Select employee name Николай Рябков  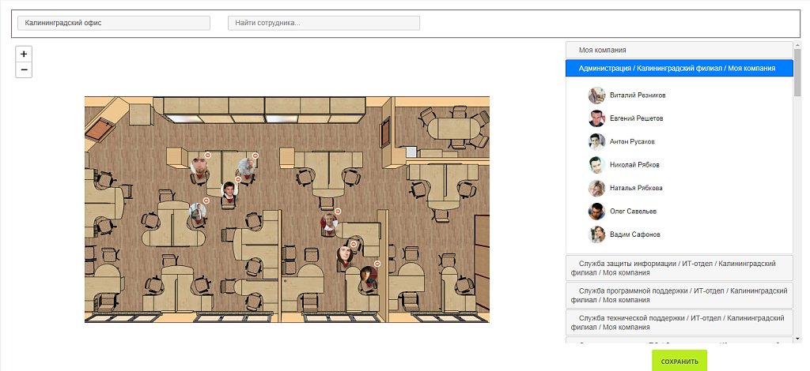point(634,165)
